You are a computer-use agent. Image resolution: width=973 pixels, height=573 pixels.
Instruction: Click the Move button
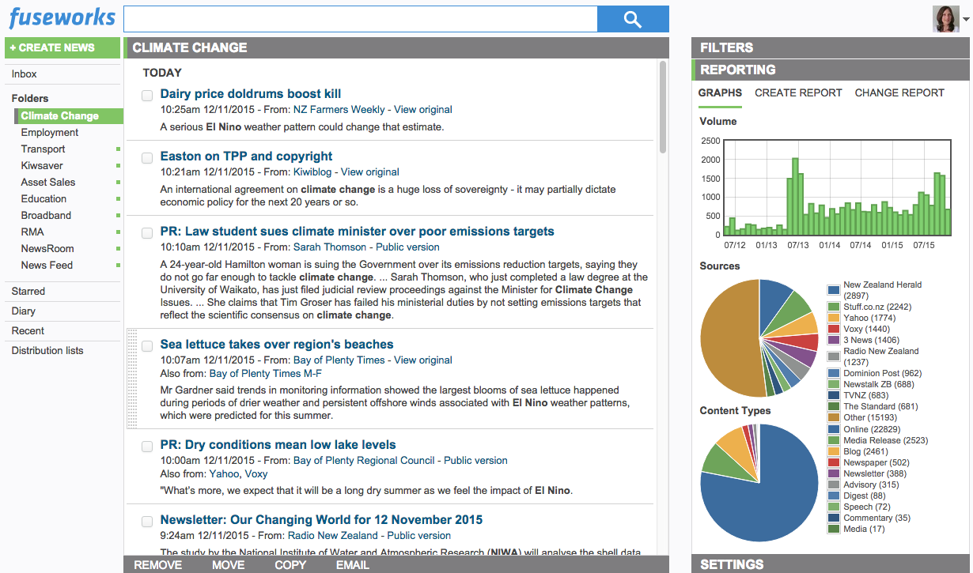[x=229, y=565]
